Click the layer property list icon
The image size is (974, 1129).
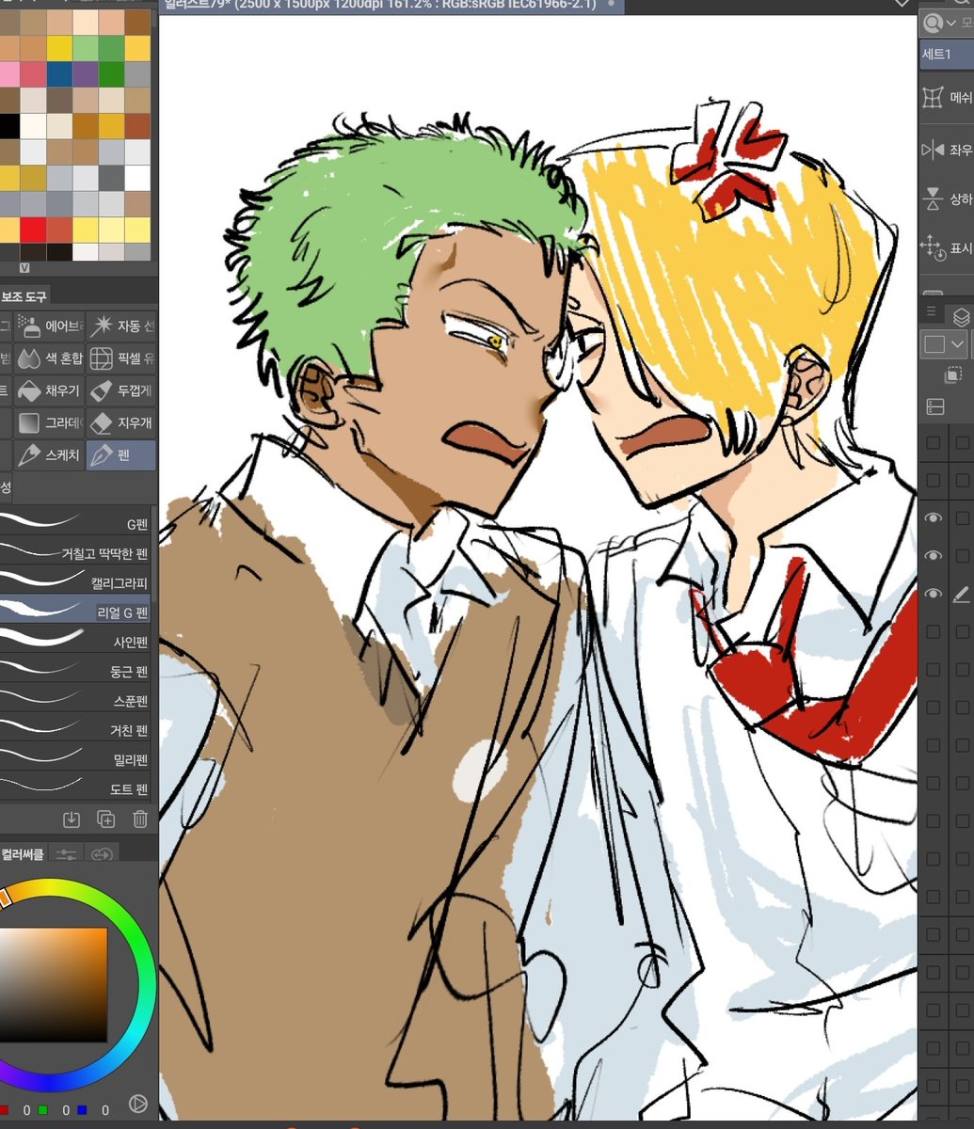934,406
